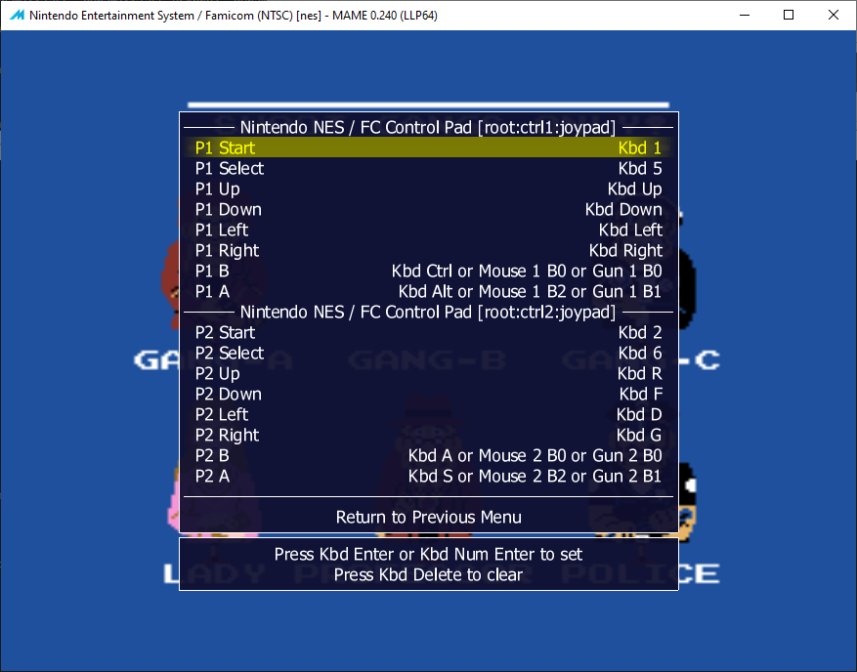The image size is (857, 672).
Task: Select the P2 Start input row
Action: [x=428, y=332]
